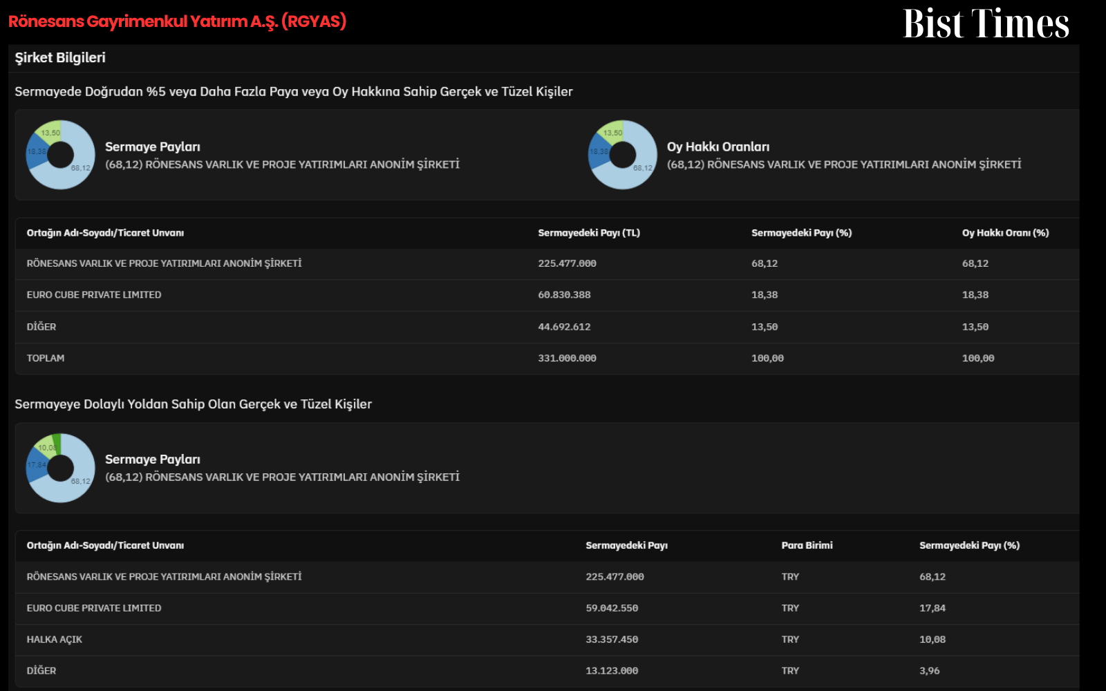Click the HALKA AÇIK row label
Image resolution: width=1106 pixels, height=691 pixels.
(55, 639)
